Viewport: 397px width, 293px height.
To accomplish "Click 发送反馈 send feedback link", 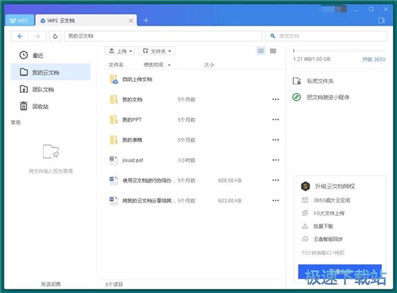I will point(51,284).
